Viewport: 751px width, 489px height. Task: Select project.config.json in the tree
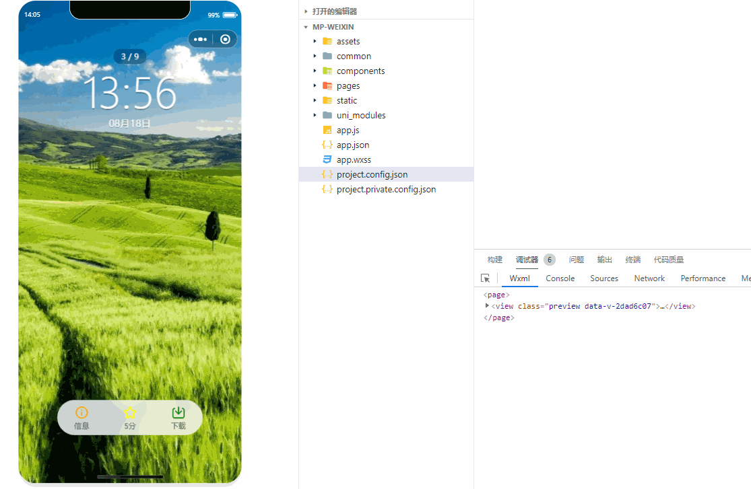[386, 175]
